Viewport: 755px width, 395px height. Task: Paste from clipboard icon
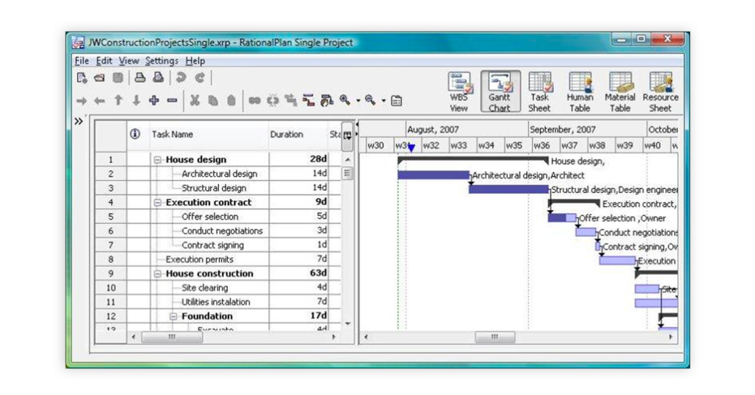coord(231,100)
